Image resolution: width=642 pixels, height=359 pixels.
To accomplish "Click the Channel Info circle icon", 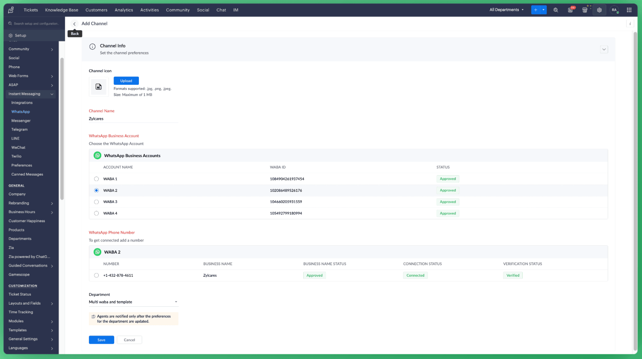I will [92, 46].
